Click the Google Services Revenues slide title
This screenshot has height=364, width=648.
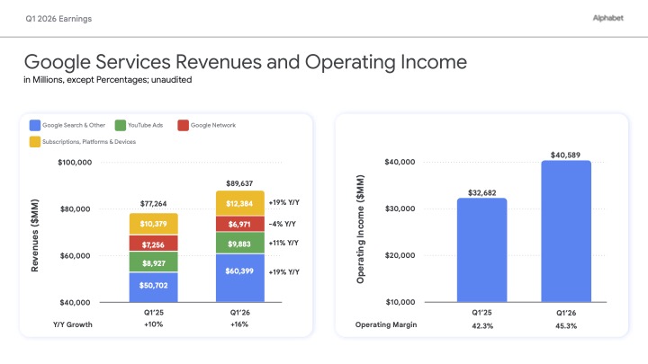[x=245, y=62]
